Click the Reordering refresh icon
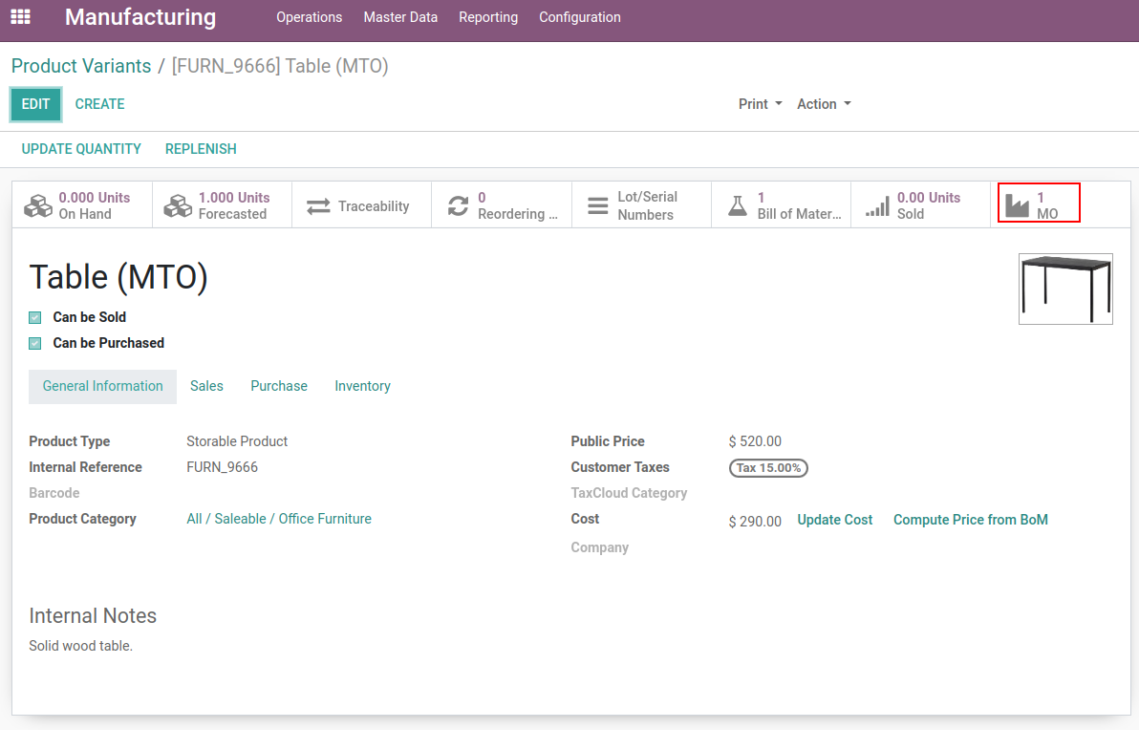The width and height of the screenshot is (1139, 750). point(459,206)
